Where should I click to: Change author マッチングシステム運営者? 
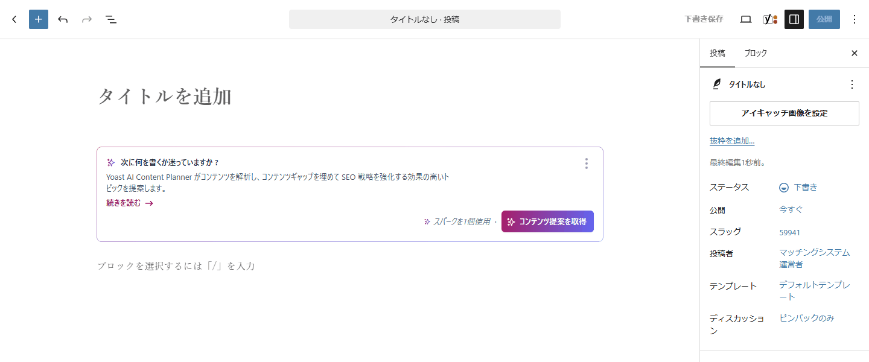tap(815, 258)
